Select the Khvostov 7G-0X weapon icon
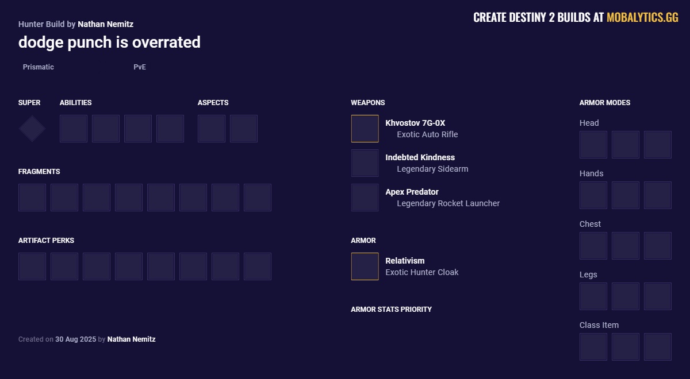690x379 pixels. tap(365, 129)
